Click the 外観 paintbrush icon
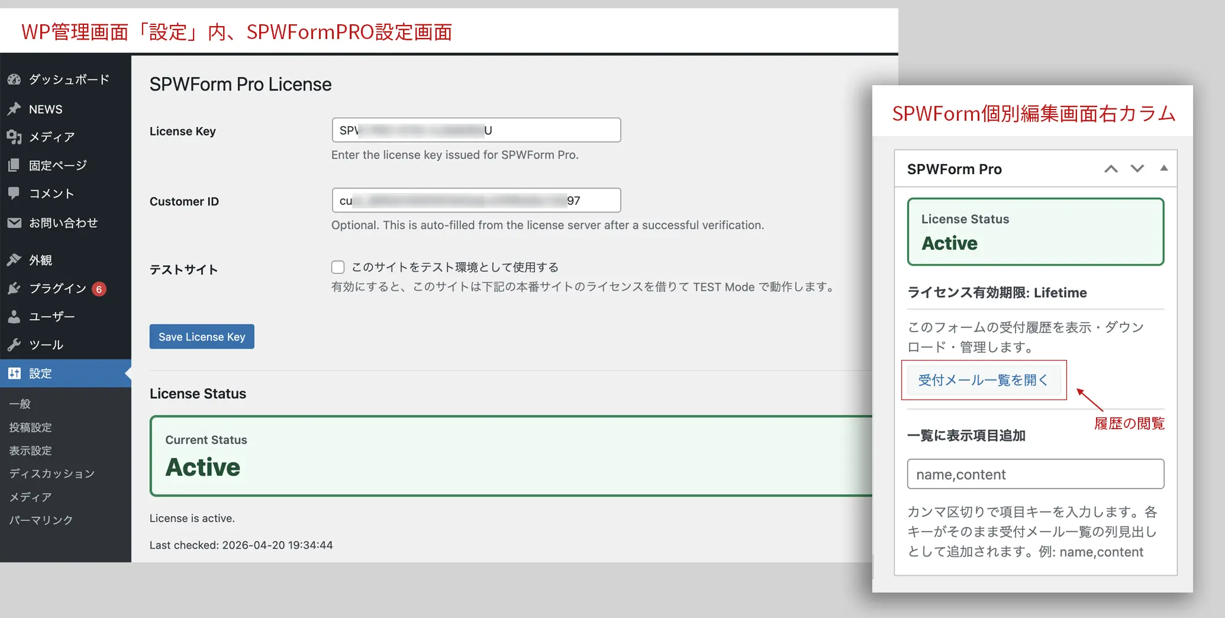This screenshot has width=1225, height=618. pos(14,260)
